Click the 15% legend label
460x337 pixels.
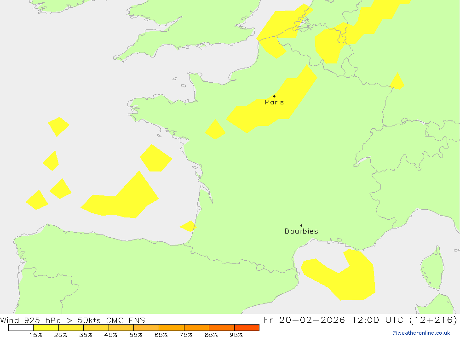tap(35, 335)
